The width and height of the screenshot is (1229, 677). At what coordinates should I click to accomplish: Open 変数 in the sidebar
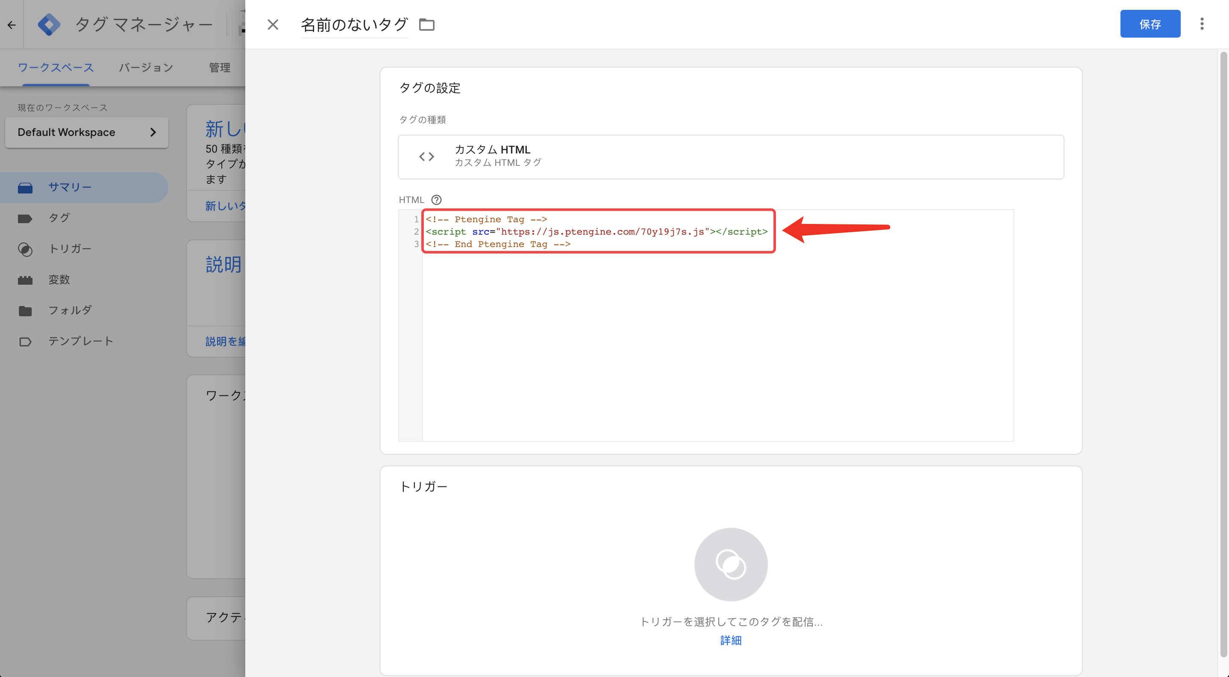[84, 280]
